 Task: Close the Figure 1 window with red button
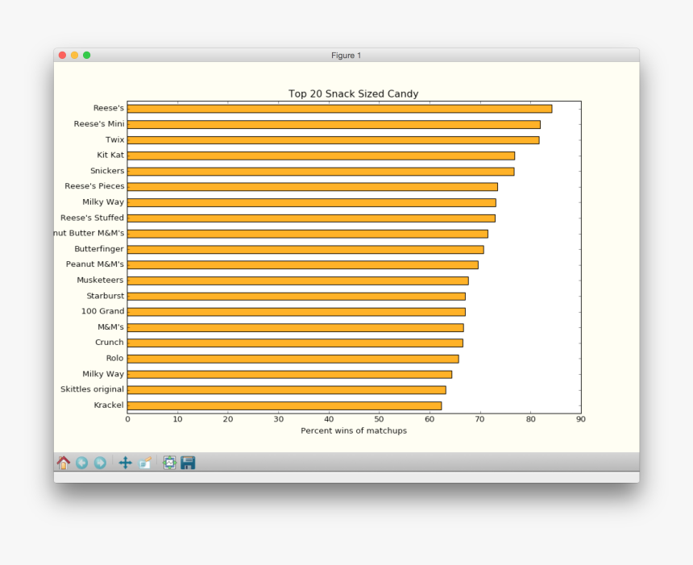click(x=62, y=55)
